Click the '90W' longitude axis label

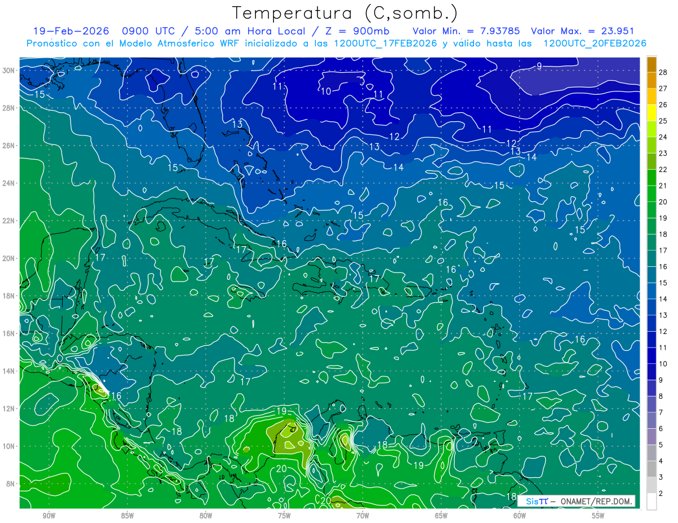[49, 516]
